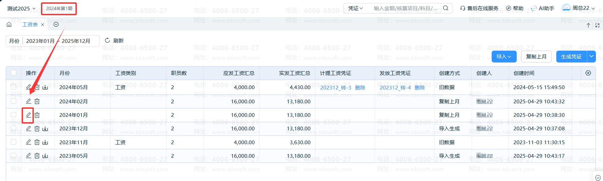Open the 导入 dropdown button
This screenshot has width=603, height=181.
tap(504, 56)
